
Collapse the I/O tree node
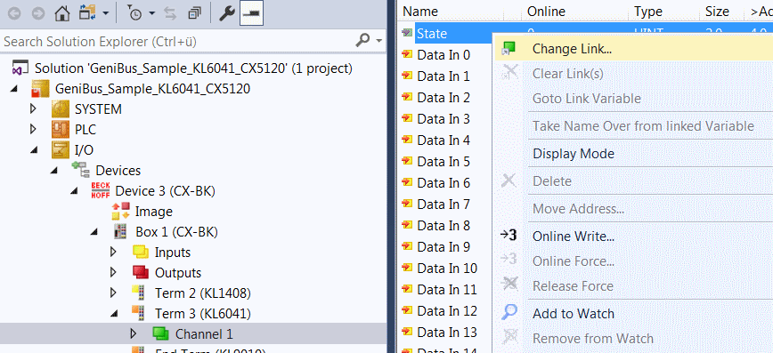pyautogui.click(x=34, y=150)
